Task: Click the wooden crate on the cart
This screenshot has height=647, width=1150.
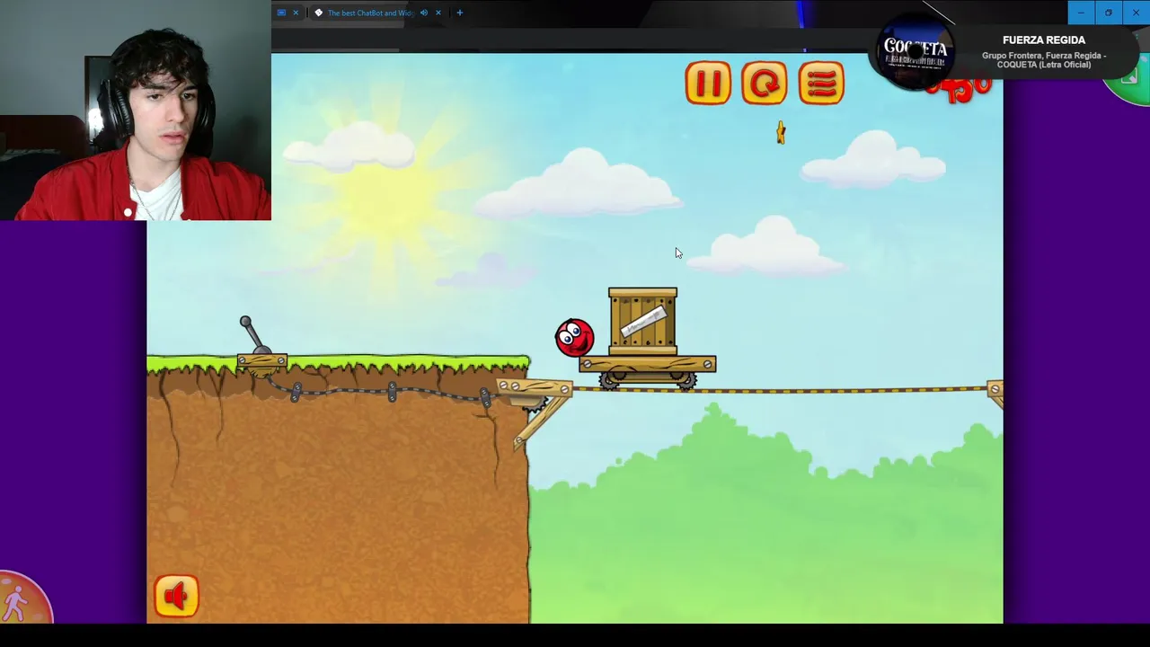Action: click(642, 322)
